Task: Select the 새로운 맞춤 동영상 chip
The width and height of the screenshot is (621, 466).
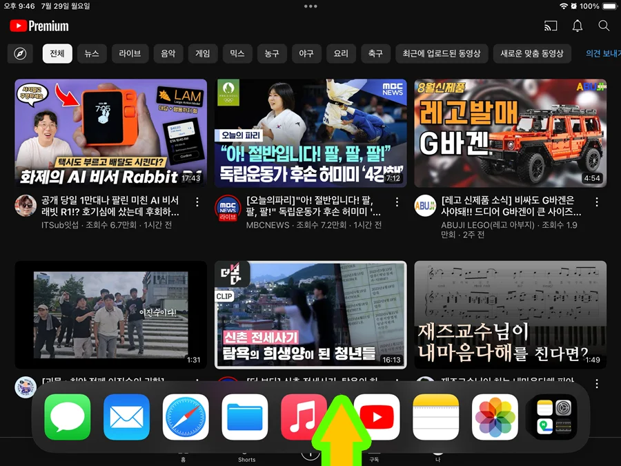Action: 532,53
